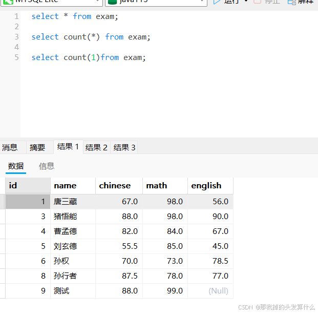Click the id 4 cell
Image resolution: width=318 pixels, height=313 pixels.
pyautogui.click(x=28, y=231)
